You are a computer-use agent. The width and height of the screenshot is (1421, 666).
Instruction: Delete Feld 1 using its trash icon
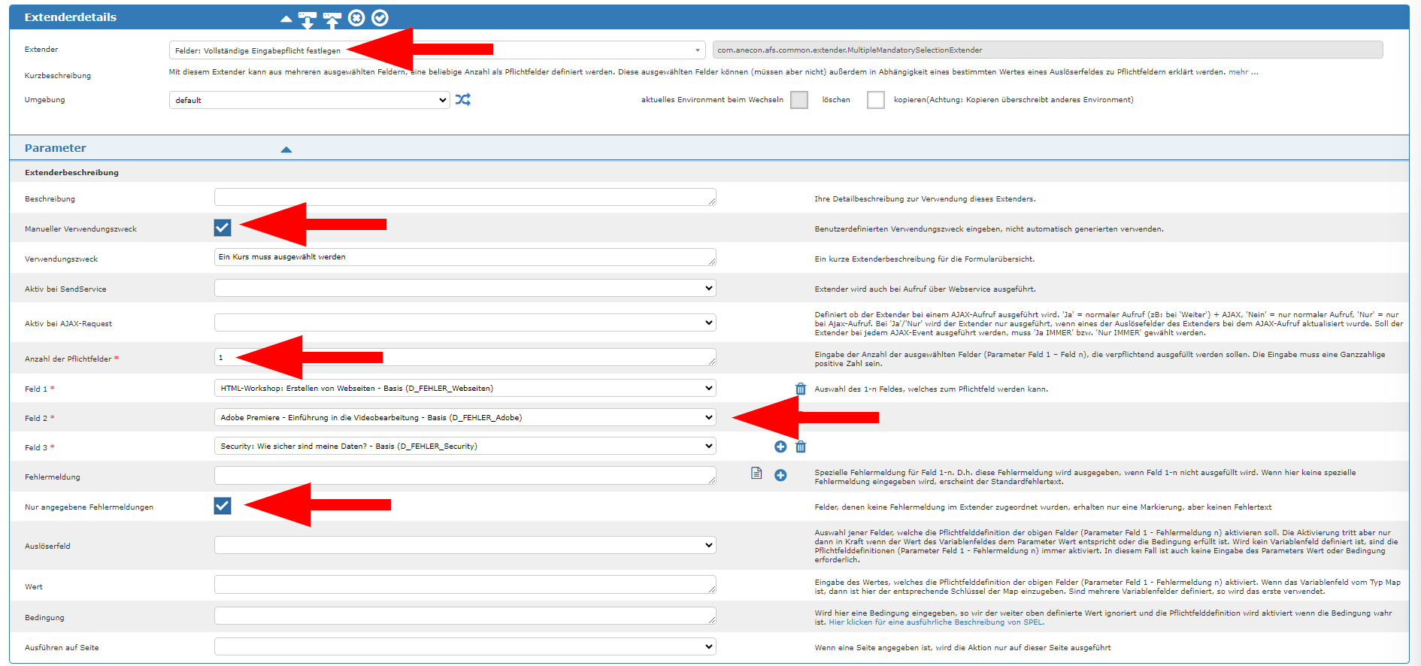tap(800, 389)
